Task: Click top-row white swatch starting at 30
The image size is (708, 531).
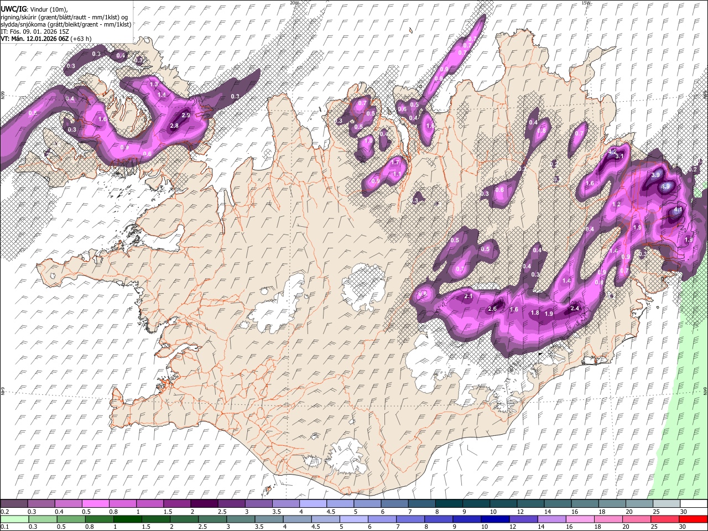Action: click(694, 503)
